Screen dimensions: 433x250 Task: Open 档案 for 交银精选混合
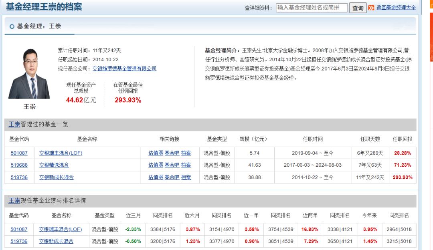pyautogui.click(x=186, y=165)
